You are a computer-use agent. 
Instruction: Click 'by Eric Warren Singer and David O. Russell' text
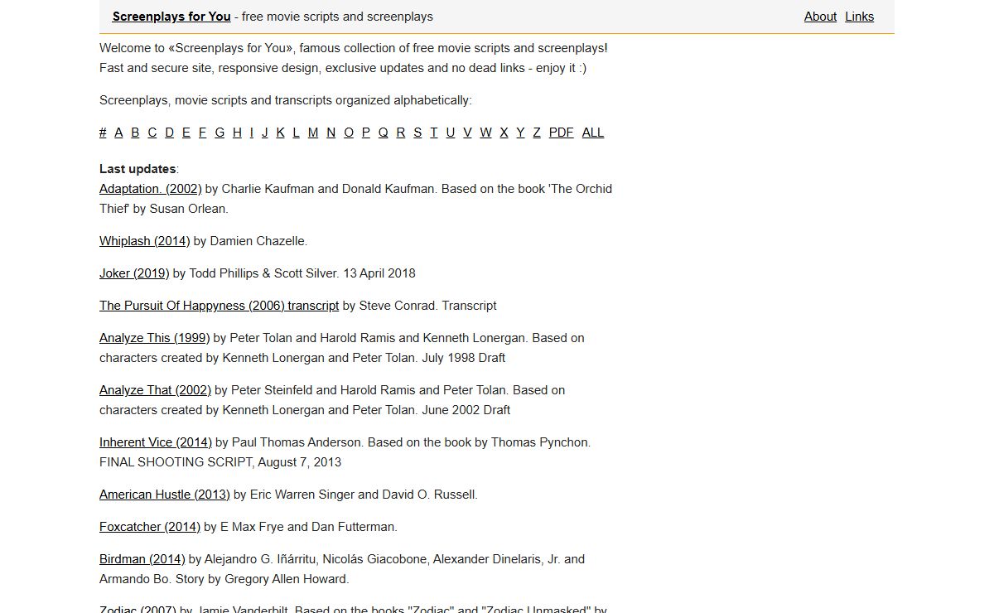click(355, 495)
